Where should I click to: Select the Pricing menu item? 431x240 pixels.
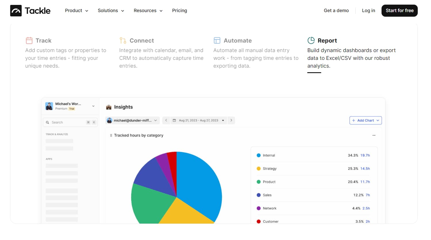point(180,10)
